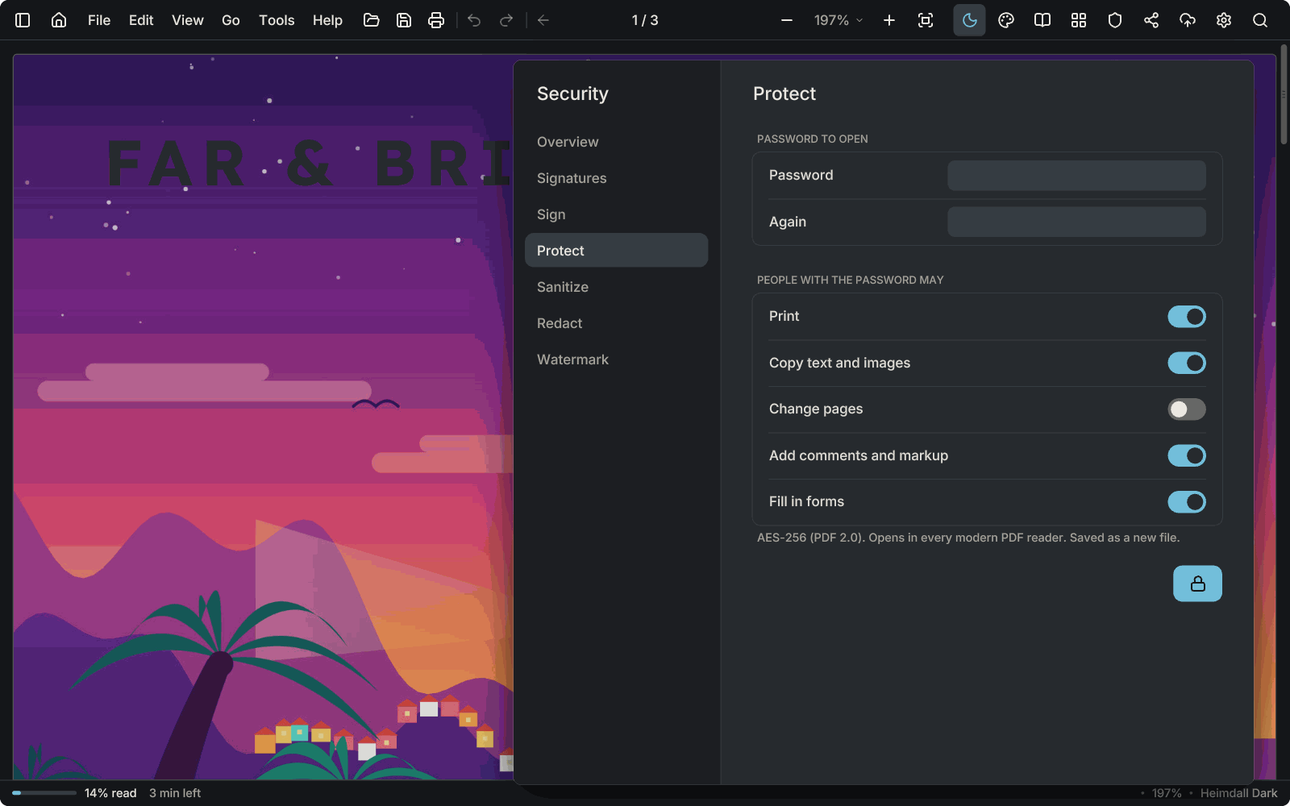Switch to the Redact section
The width and height of the screenshot is (1290, 806).
tap(616, 323)
